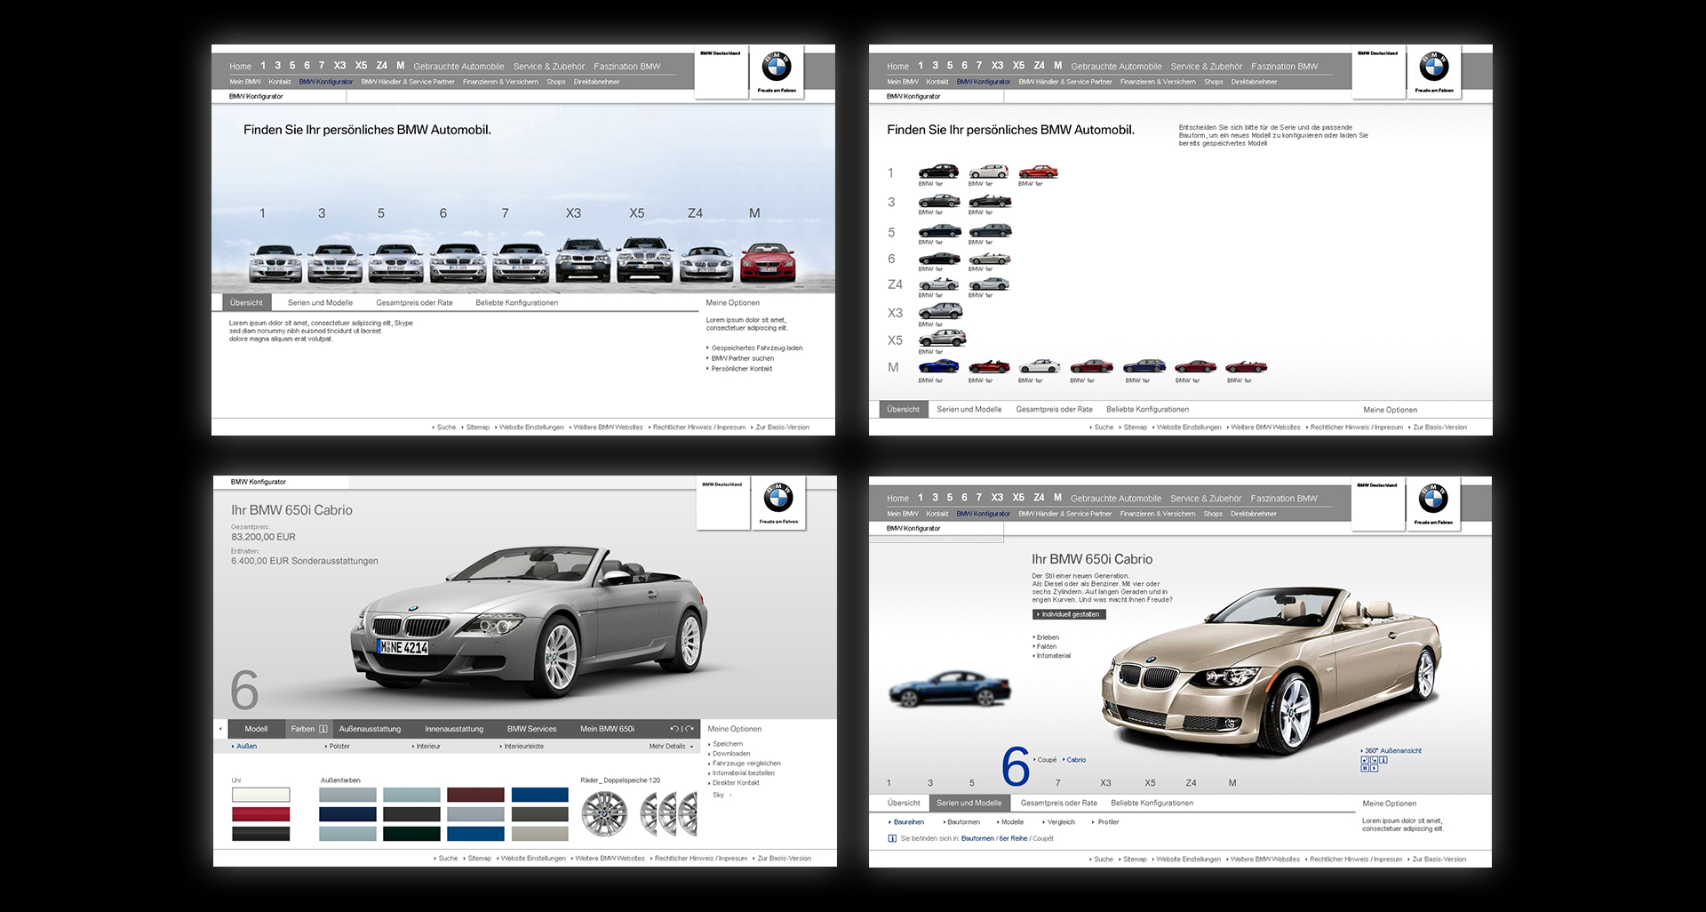This screenshot has width=1706, height=912.
Task: Pick the car under series number 1 in lineup
Action: 275,263
